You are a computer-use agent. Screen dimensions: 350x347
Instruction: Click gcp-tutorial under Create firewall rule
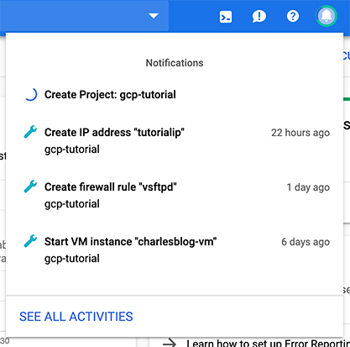tap(72, 204)
